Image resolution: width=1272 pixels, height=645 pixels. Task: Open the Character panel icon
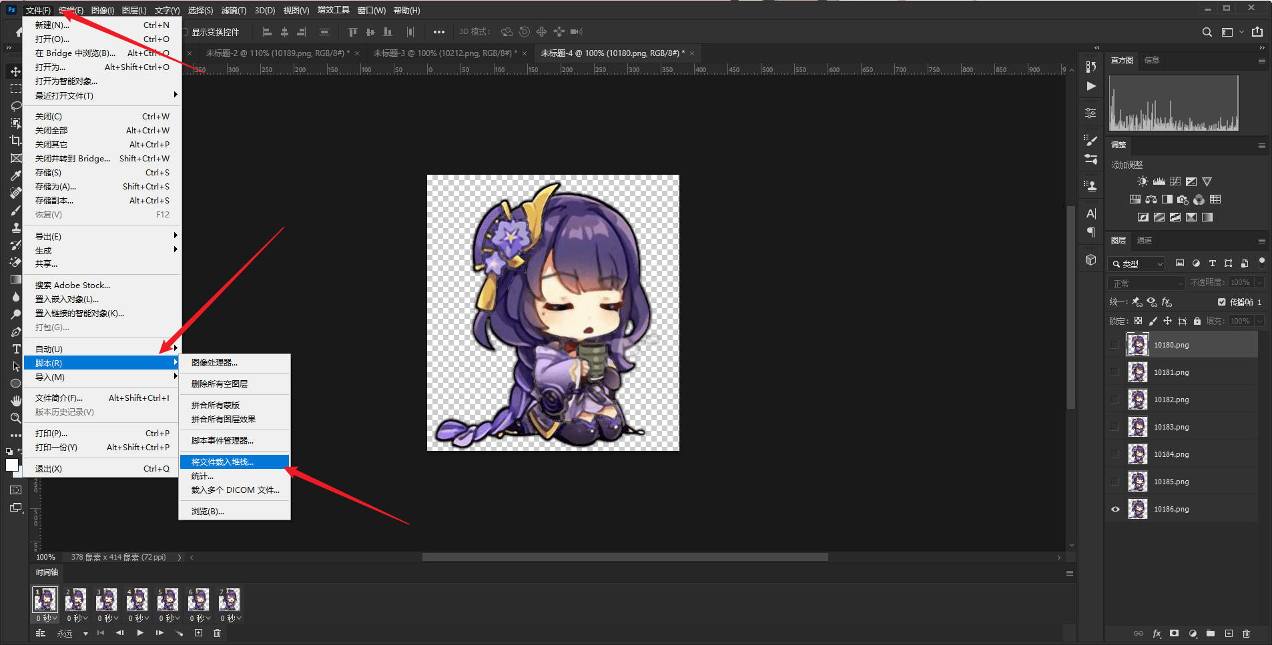click(x=1090, y=213)
